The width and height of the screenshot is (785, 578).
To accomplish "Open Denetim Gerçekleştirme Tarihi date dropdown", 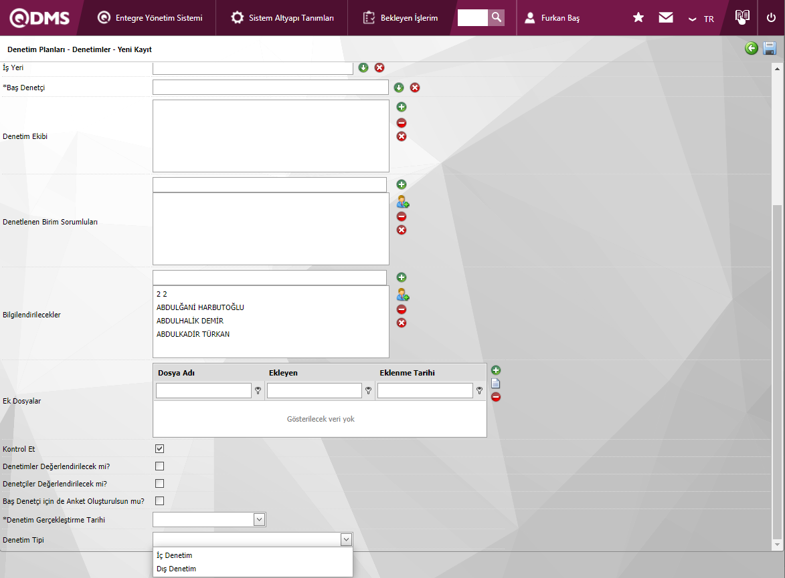I will [x=259, y=519].
